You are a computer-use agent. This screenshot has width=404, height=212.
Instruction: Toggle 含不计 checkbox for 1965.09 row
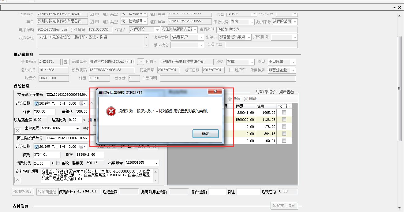click(x=284, y=113)
